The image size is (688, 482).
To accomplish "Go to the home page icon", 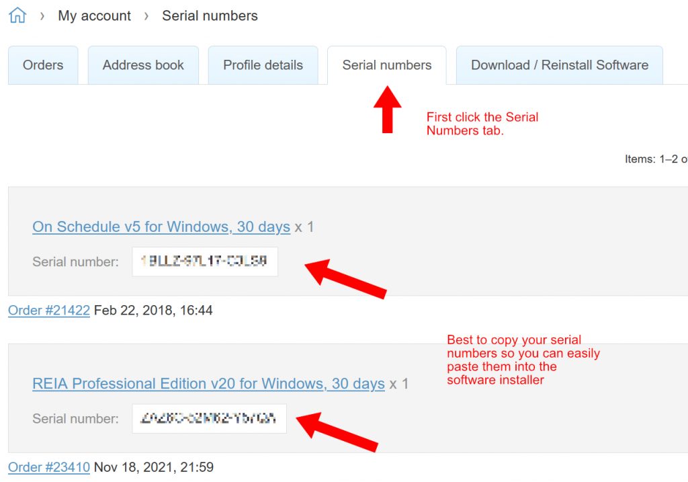I will [17, 15].
